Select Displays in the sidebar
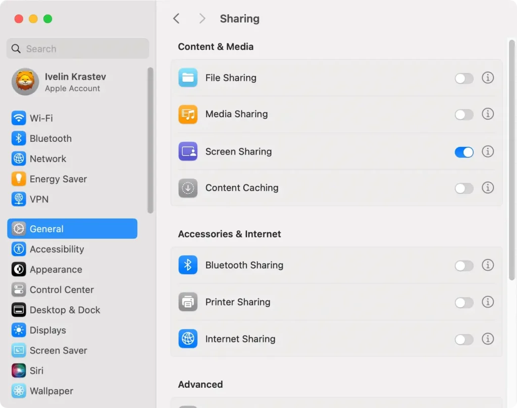 pyautogui.click(x=47, y=330)
